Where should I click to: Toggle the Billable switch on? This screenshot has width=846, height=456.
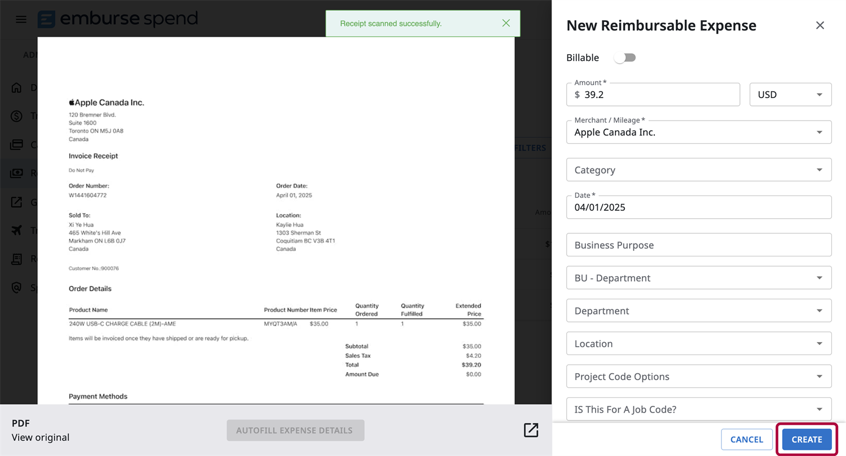(x=625, y=57)
